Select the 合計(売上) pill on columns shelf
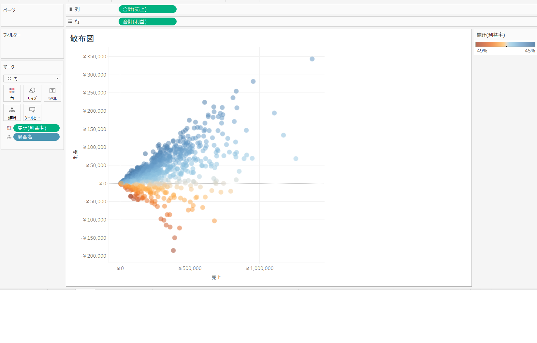The image size is (537, 343). (x=147, y=9)
